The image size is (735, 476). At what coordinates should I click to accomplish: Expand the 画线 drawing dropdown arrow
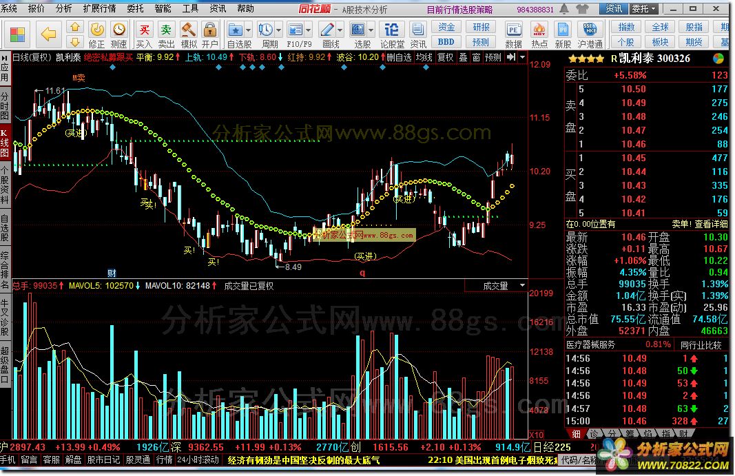pyautogui.click(x=340, y=30)
